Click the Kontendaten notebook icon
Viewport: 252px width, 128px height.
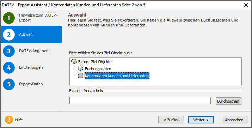80,76
